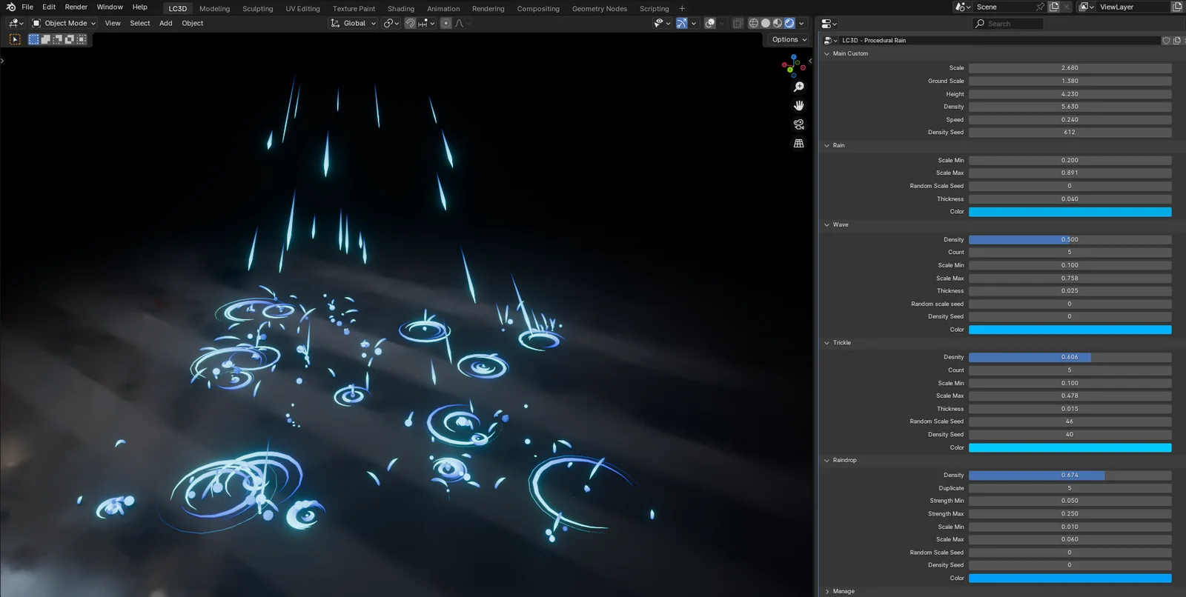Toggle the show gizmo button
Image resolution: width=1186 pixels, height=597 pixels.
coord(681,23)
